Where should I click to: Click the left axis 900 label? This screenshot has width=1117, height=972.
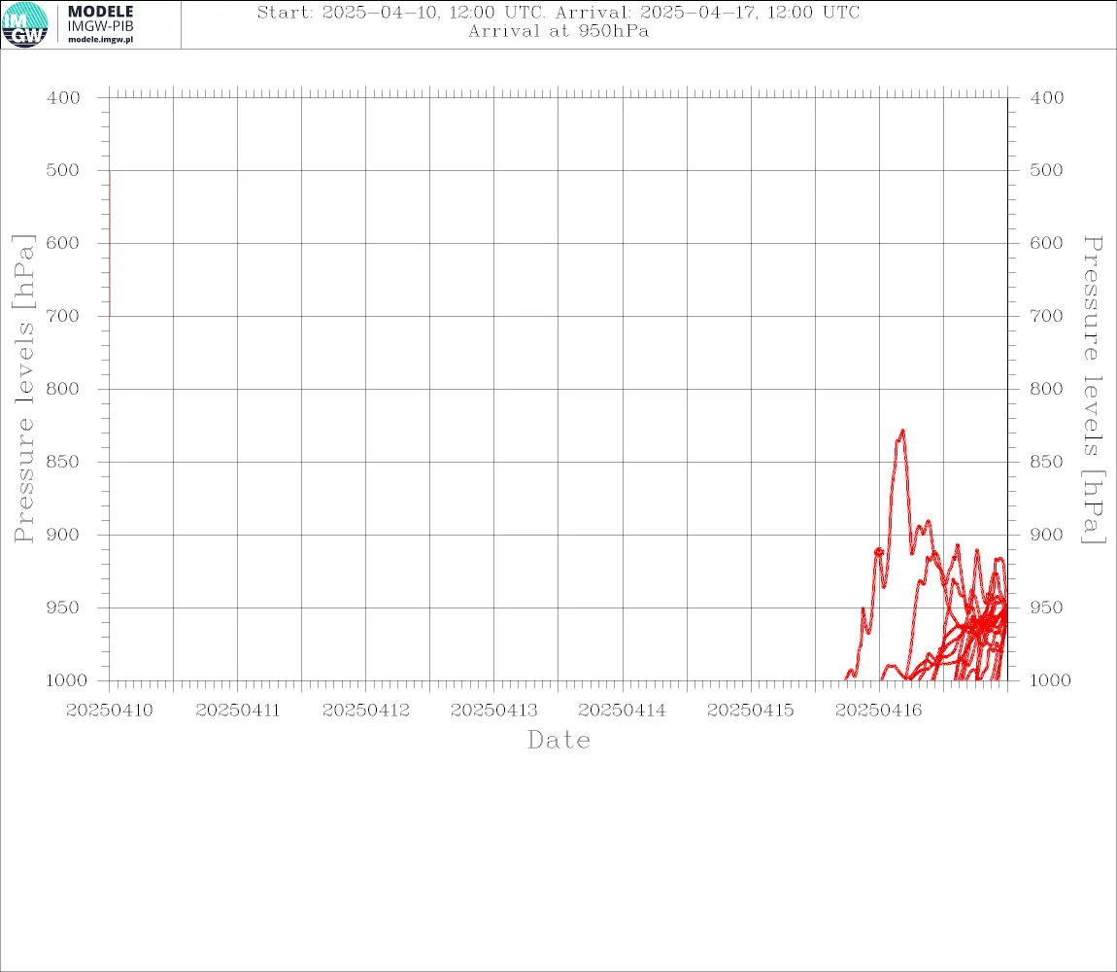pos(63,535)
